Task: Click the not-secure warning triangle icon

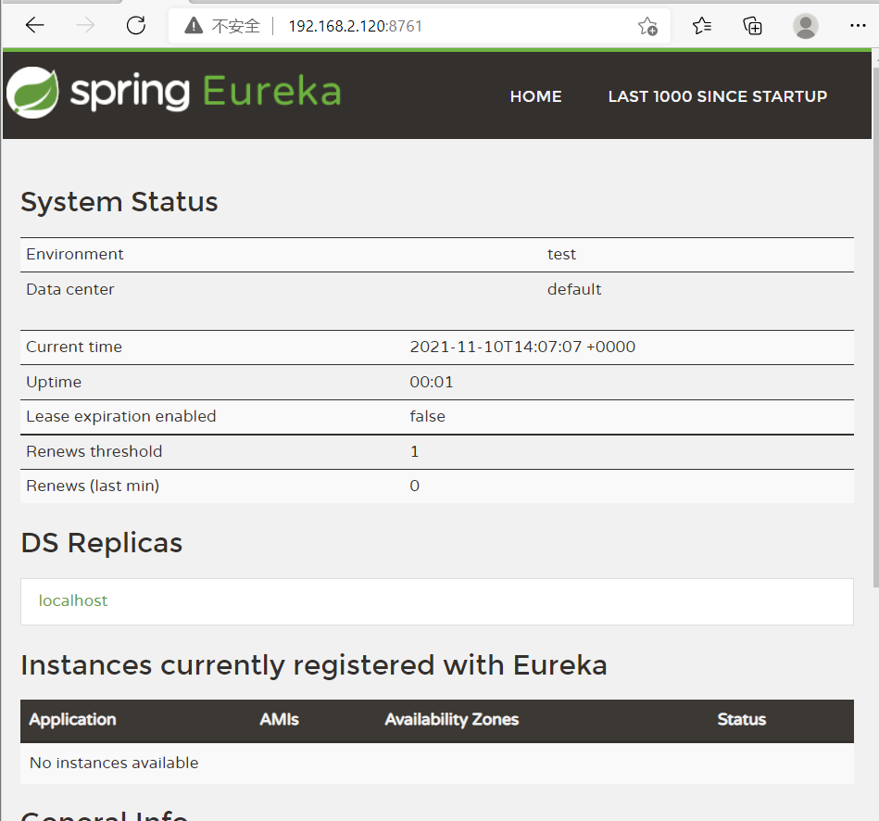Action: [x=194, y=25]
